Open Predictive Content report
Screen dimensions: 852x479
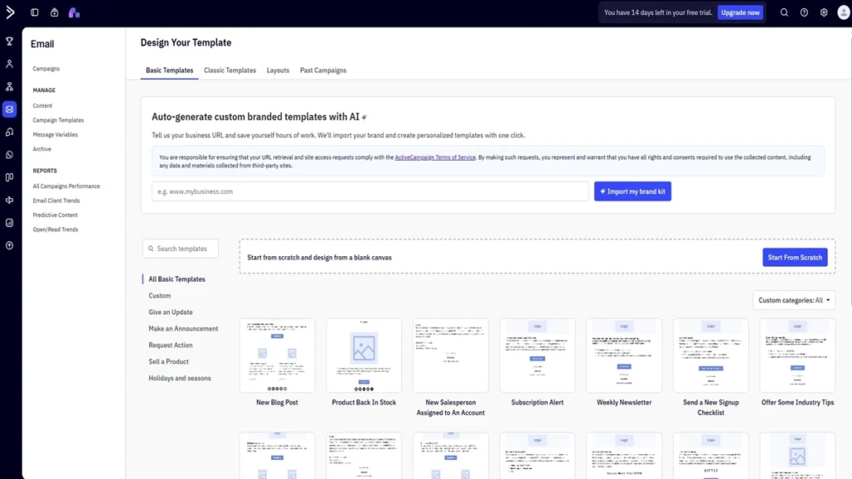pos(55,215)
